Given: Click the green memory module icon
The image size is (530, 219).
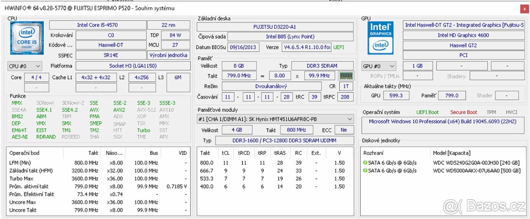Looking at the screenshot, I should pos(346,76).
